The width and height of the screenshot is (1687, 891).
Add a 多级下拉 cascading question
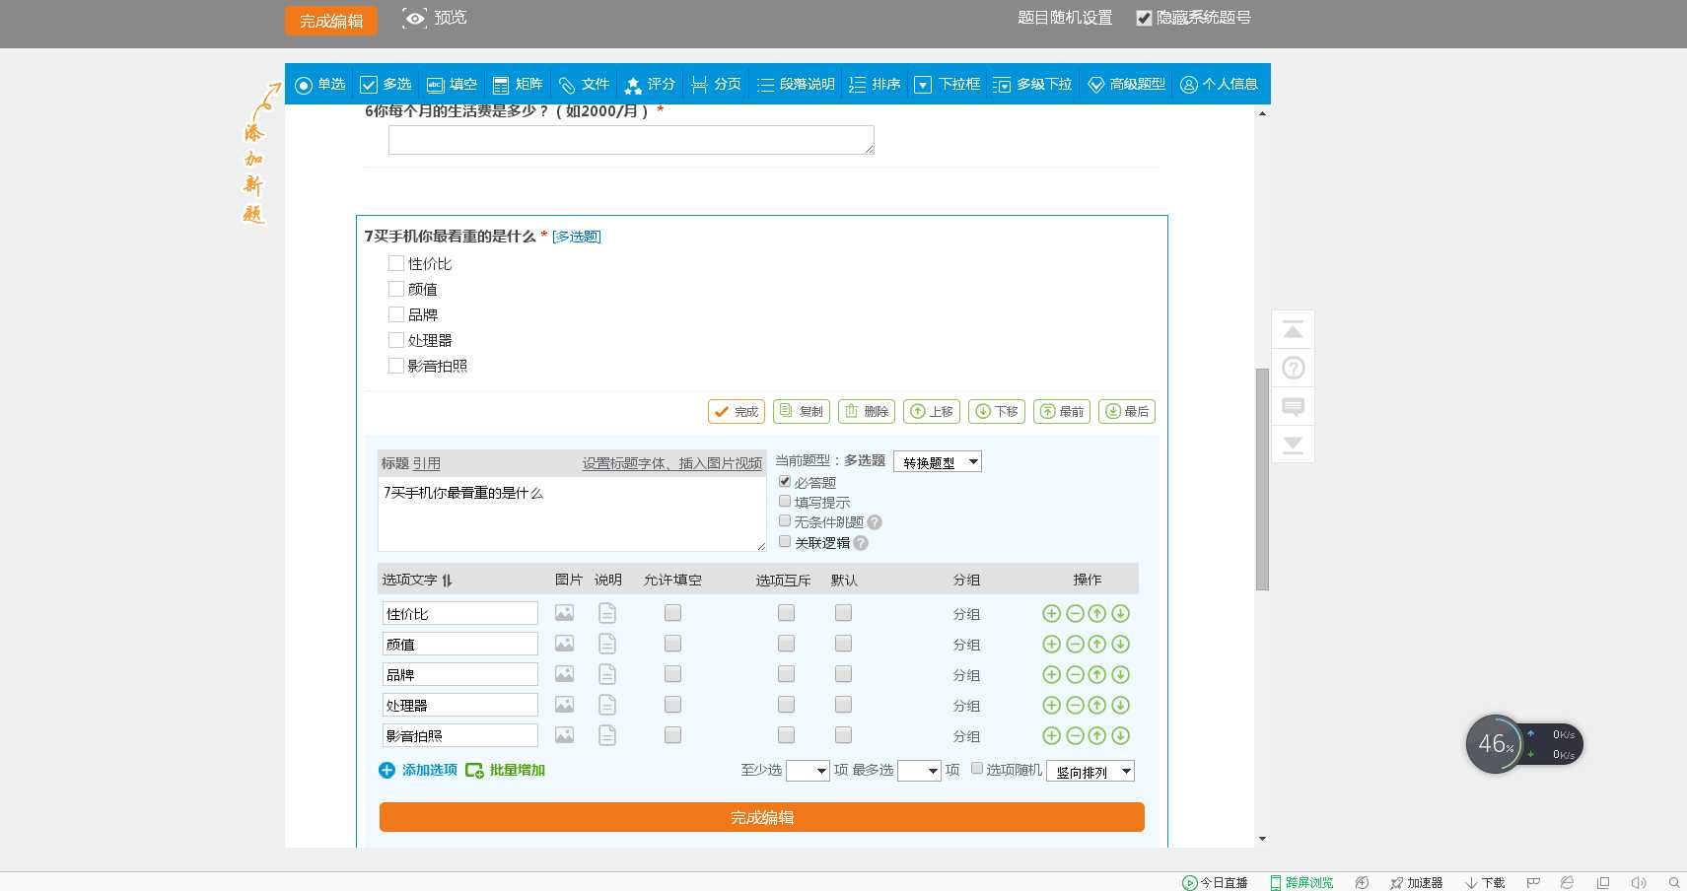coord(1032,85)
